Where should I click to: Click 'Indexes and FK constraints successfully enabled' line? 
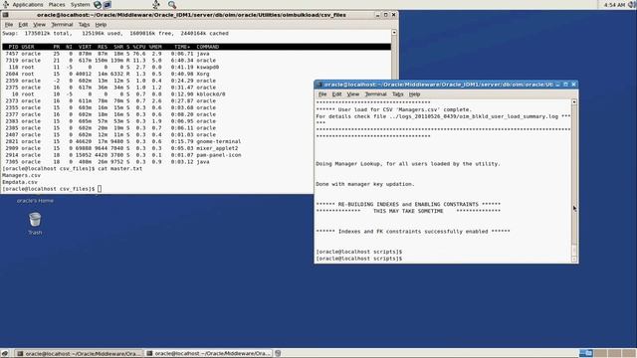(413, 232)
